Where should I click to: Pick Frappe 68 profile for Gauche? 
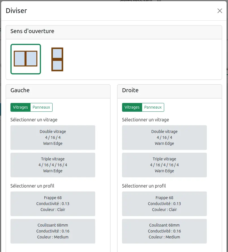[53, 204]
